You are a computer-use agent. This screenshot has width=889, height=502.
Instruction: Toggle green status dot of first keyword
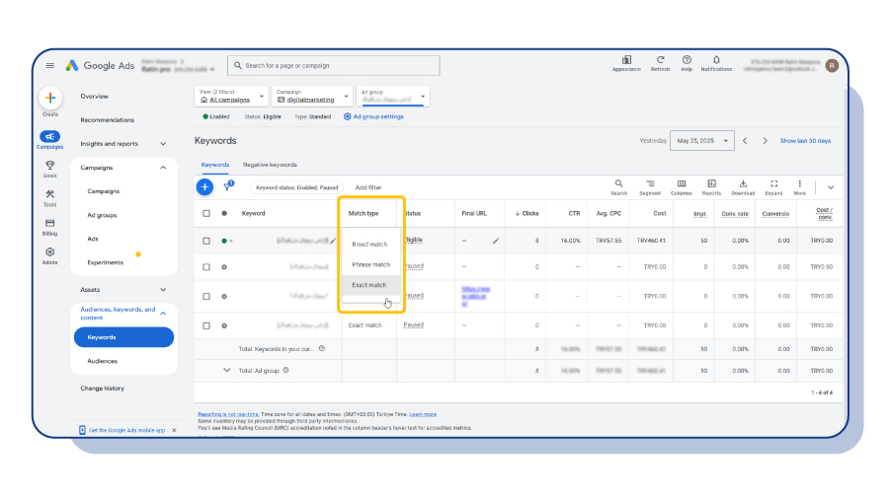(226, 241)
